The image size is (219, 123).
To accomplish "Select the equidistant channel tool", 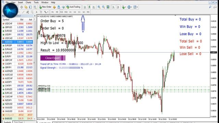I will [x=28, y=12].
